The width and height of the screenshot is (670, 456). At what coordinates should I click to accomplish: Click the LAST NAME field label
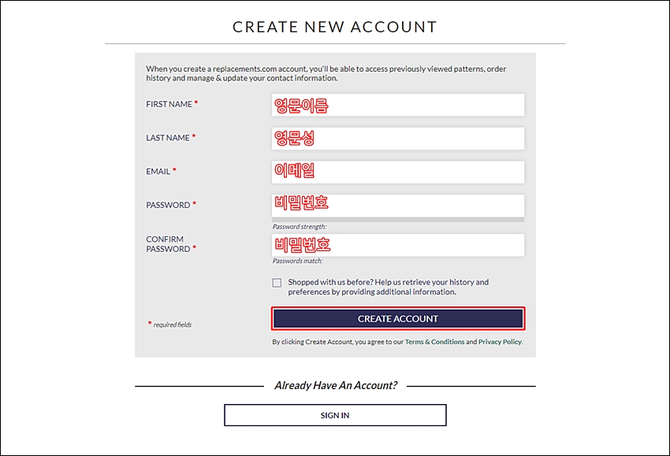point(168,138)
